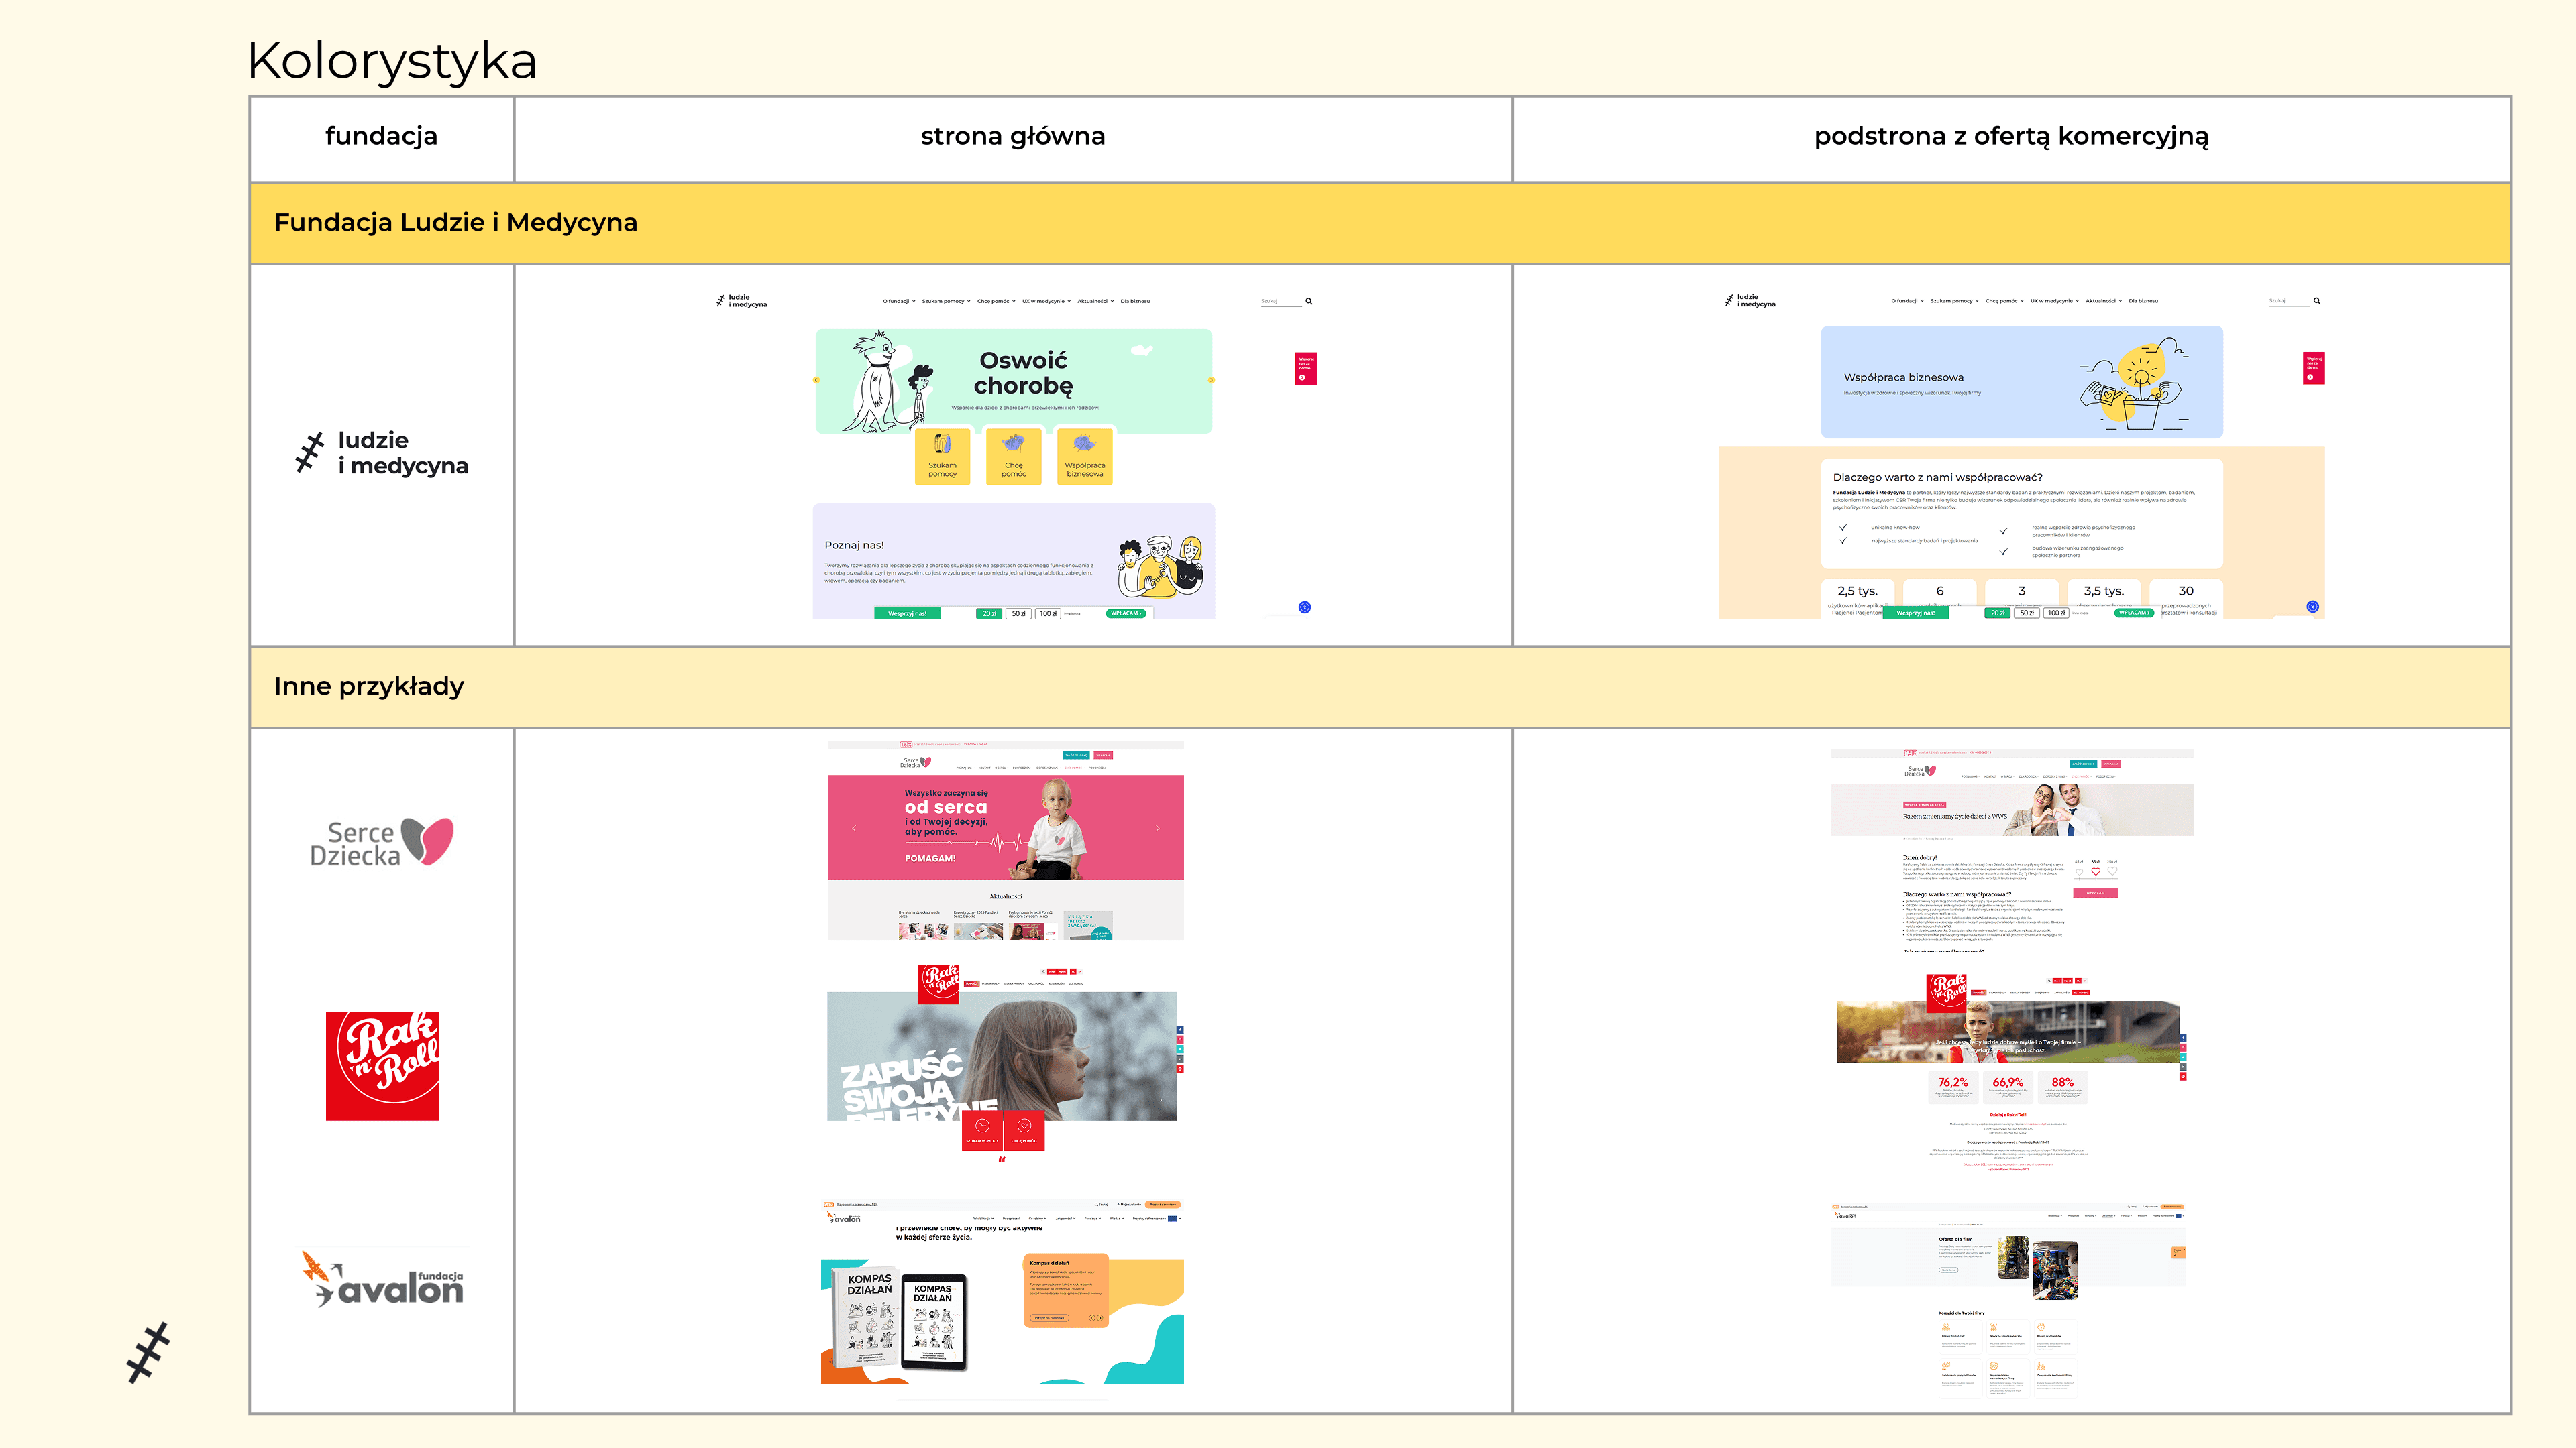Click the Serce Dziecka heart logo

click(x=382, y=841)
